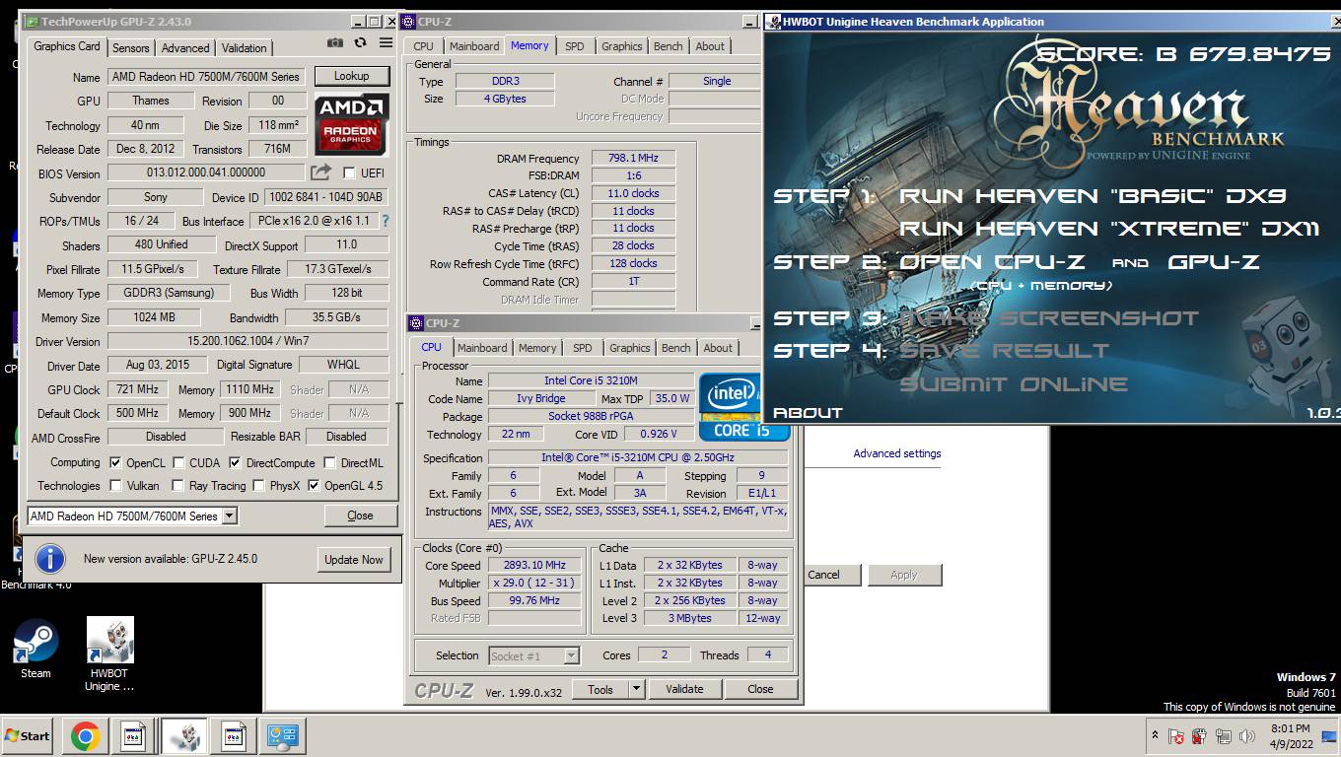Screen dimensions: 1341x757
Task: Toggle the CUDA checkbox
Action: pos(177,462)
